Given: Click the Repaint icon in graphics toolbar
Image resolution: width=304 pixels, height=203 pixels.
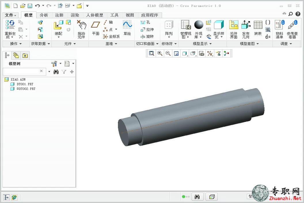Looking at the screenshot, I should pos(176,53).
